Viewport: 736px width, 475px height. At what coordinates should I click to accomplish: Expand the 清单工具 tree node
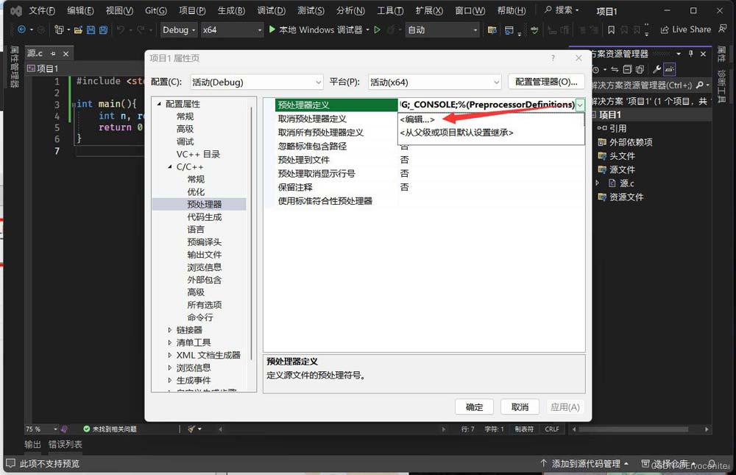coord(170,342)
